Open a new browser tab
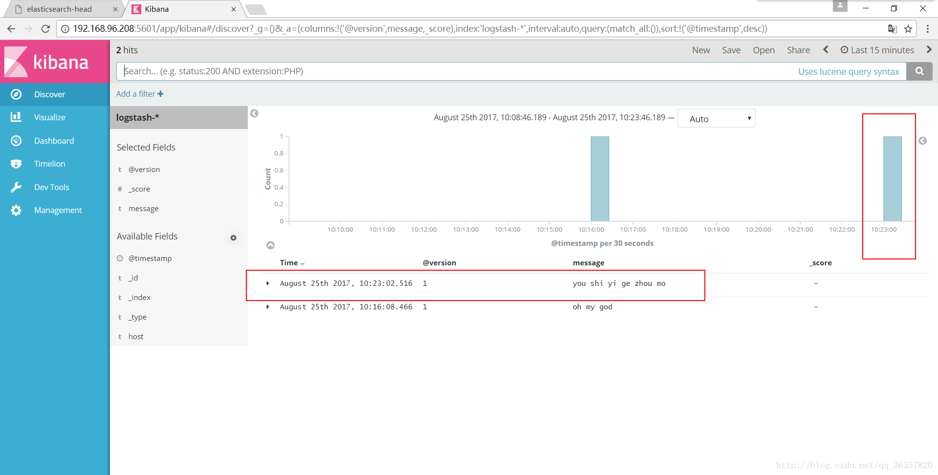938x475 pixels. pyautogui.click(x=256, y=9)
